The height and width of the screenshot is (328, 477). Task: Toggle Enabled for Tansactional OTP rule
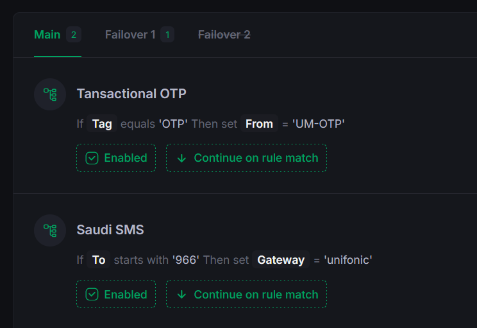(116, 158)
